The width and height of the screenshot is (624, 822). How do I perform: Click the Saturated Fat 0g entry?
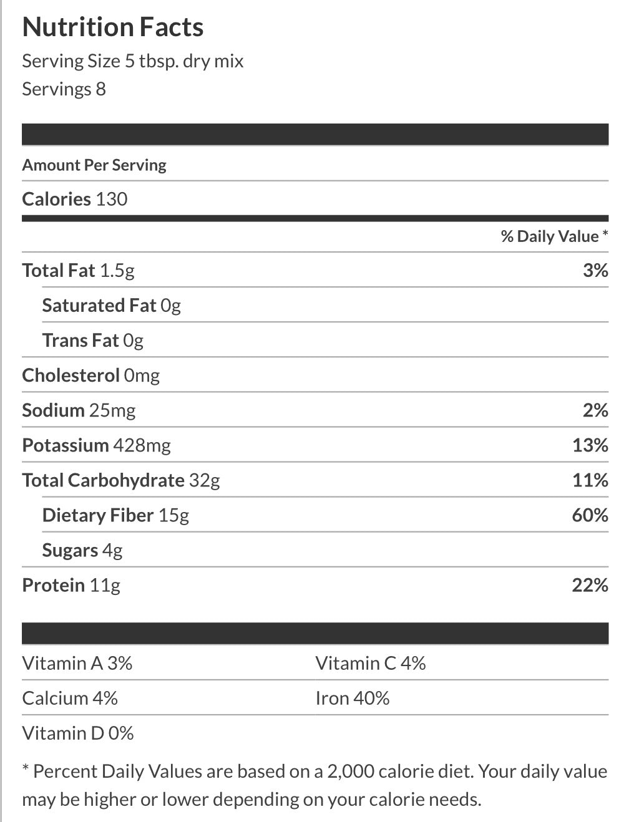click(x=111, y=306)
